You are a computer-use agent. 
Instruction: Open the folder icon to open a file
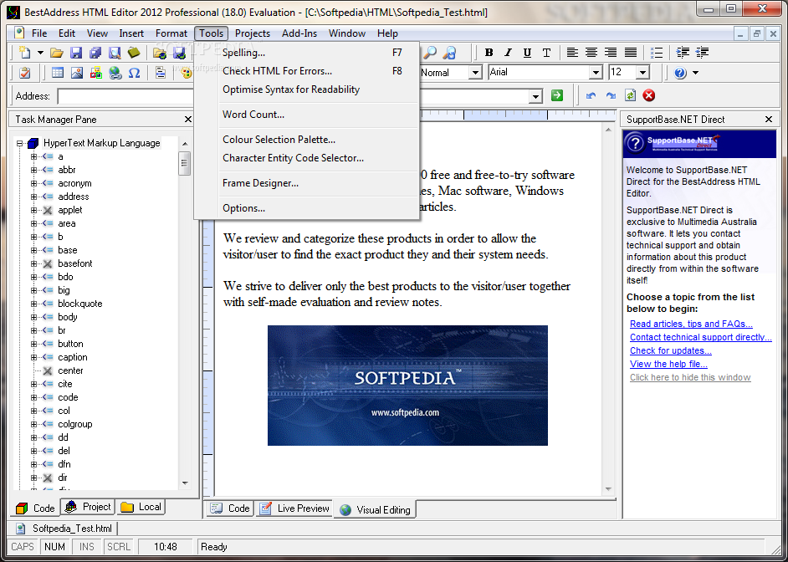pos(56,52)
